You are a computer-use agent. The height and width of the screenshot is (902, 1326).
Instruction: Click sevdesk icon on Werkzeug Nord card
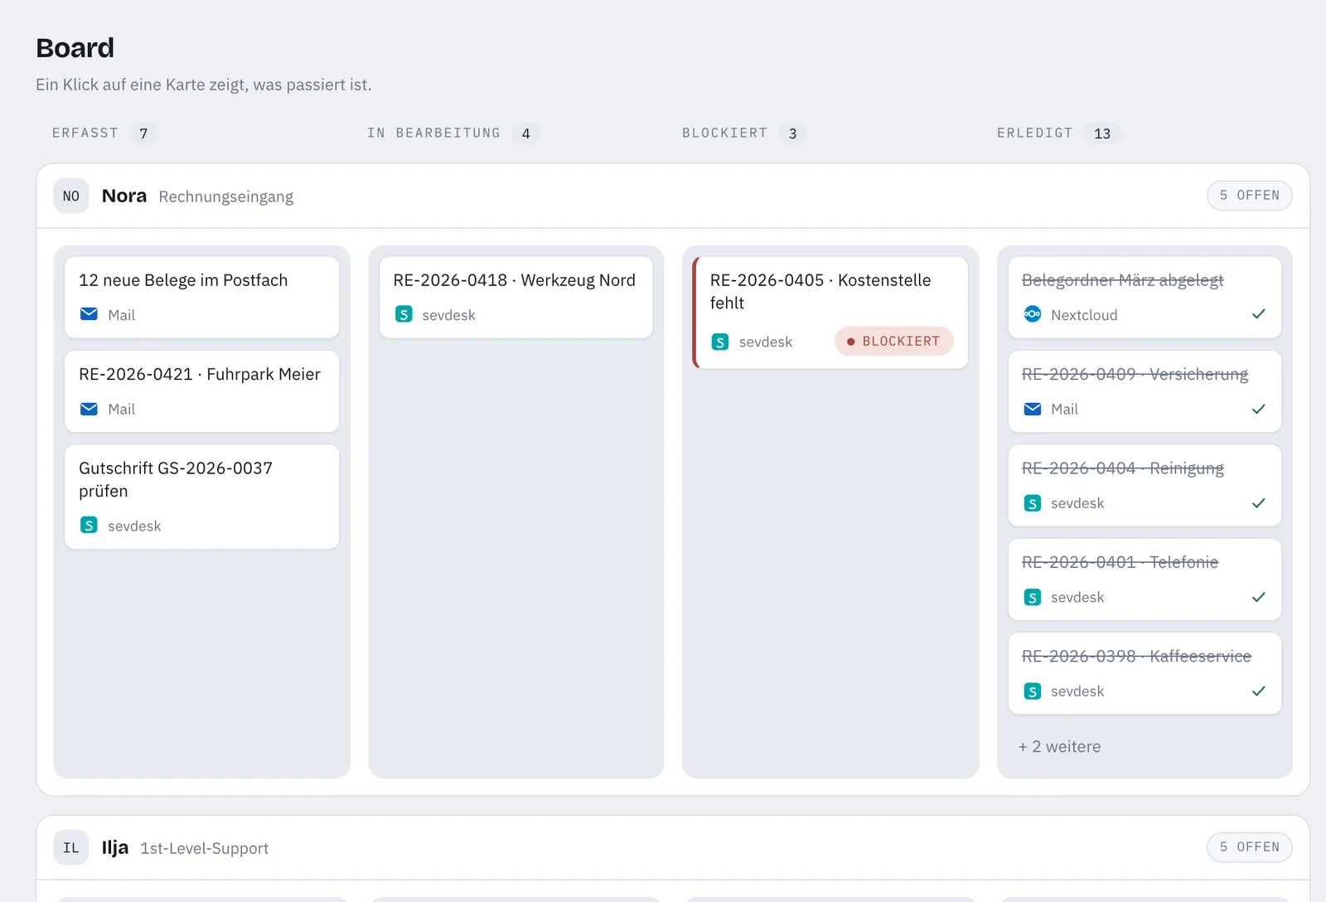(404, 314)
